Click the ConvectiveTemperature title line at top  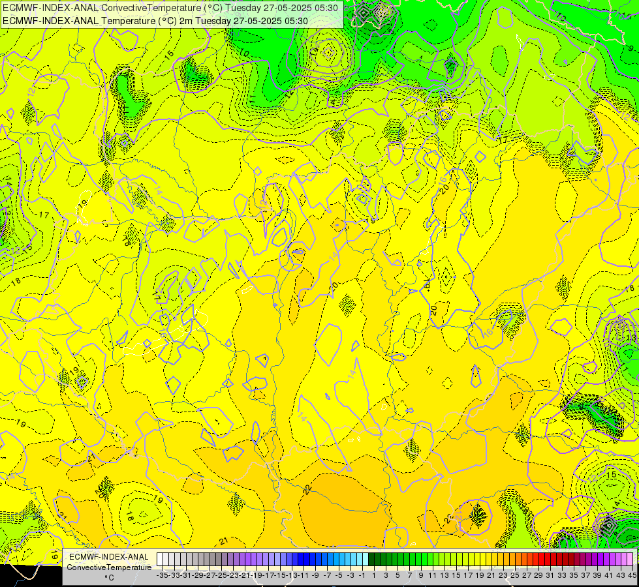(x=170, y=8)
